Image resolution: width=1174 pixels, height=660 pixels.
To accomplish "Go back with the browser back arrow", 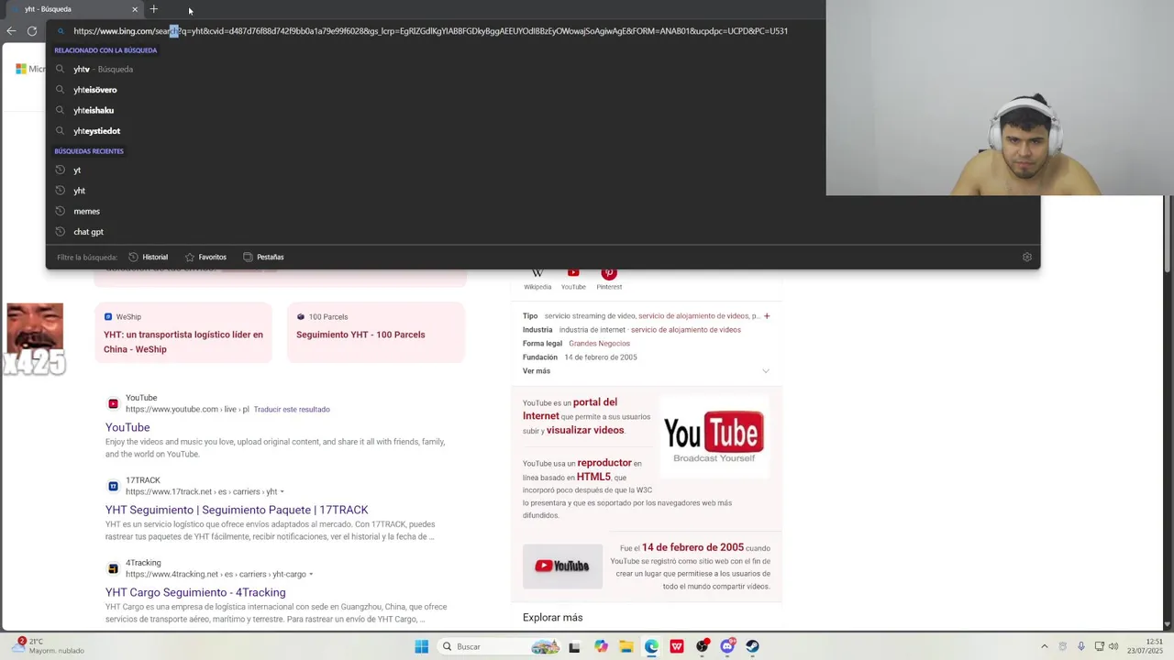I will coord(11,31).
